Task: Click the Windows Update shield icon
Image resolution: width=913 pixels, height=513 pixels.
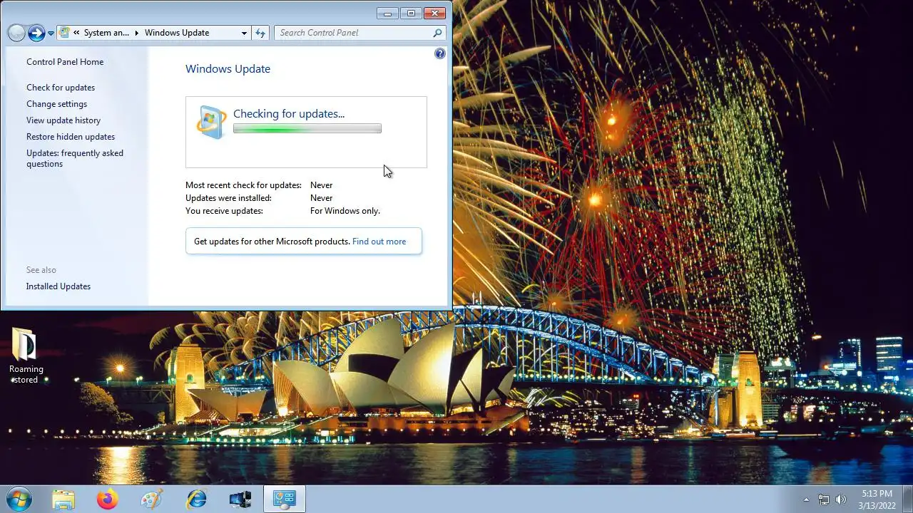Action: pos(211,122)
